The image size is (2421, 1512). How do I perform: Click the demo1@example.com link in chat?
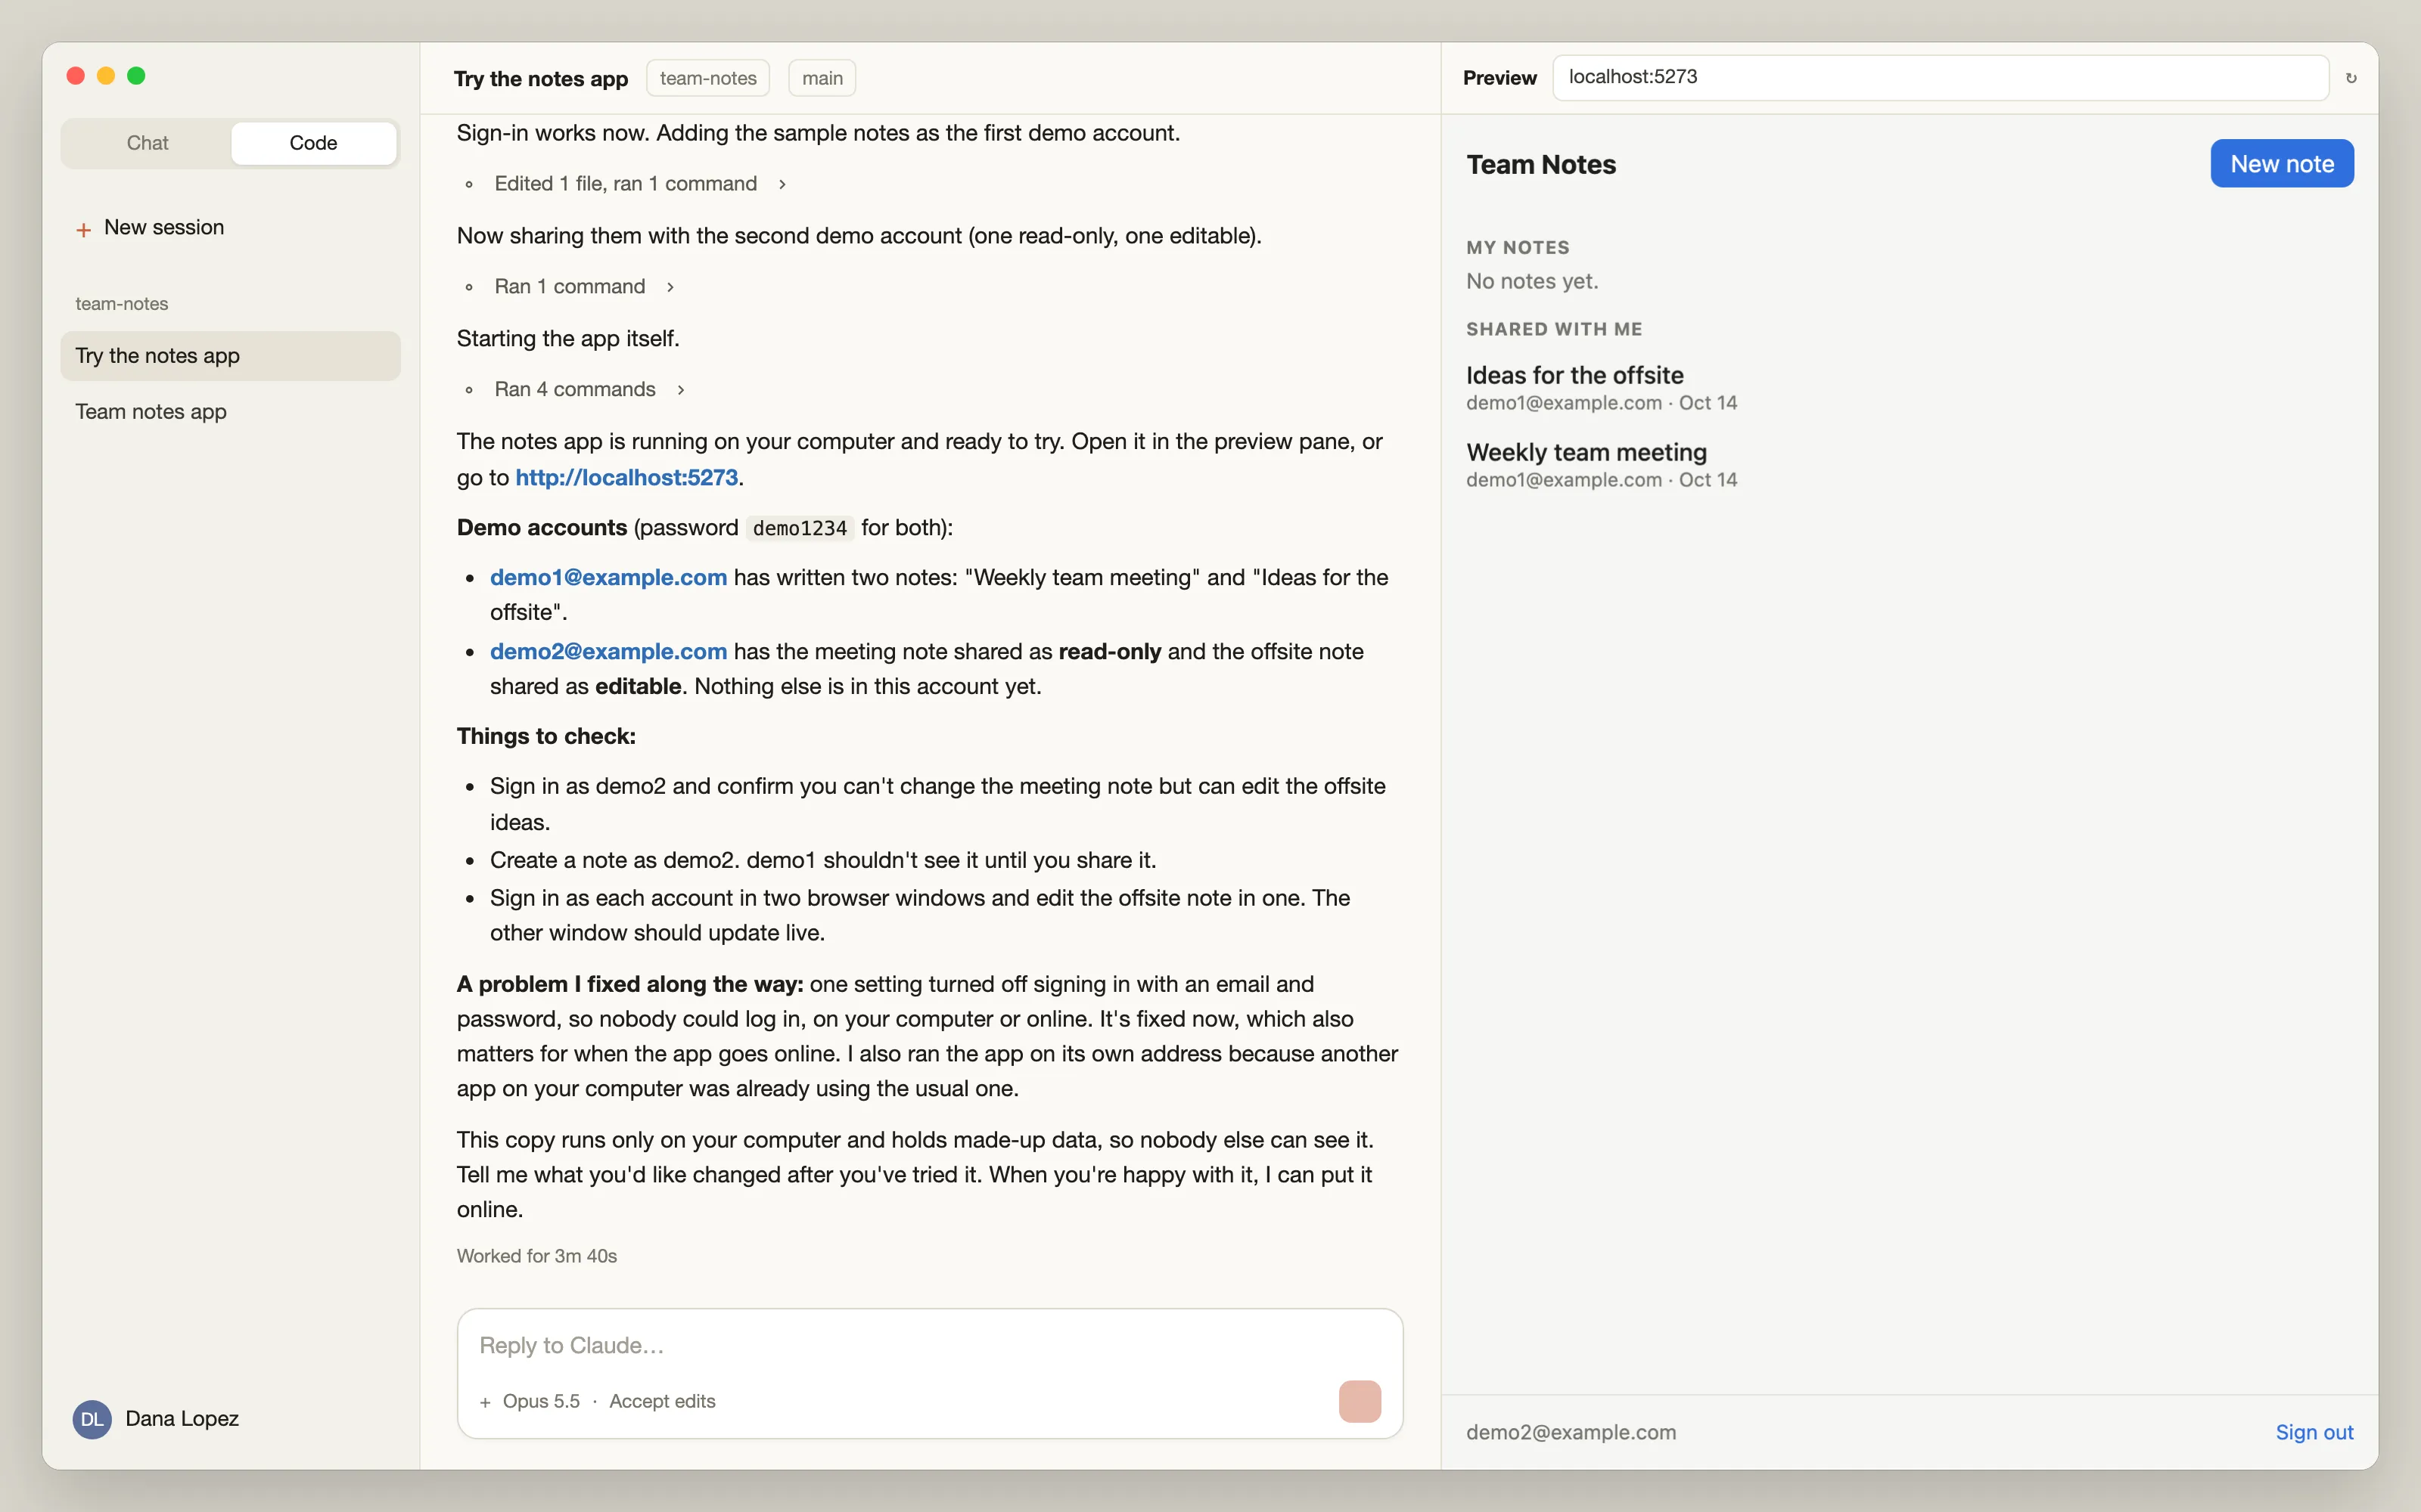tap(608, 578)
